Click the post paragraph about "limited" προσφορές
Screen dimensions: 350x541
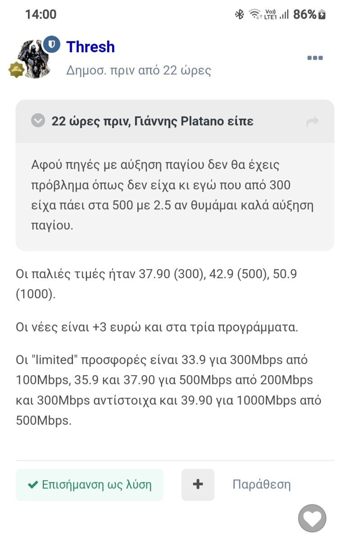click(x=168, y=390)
